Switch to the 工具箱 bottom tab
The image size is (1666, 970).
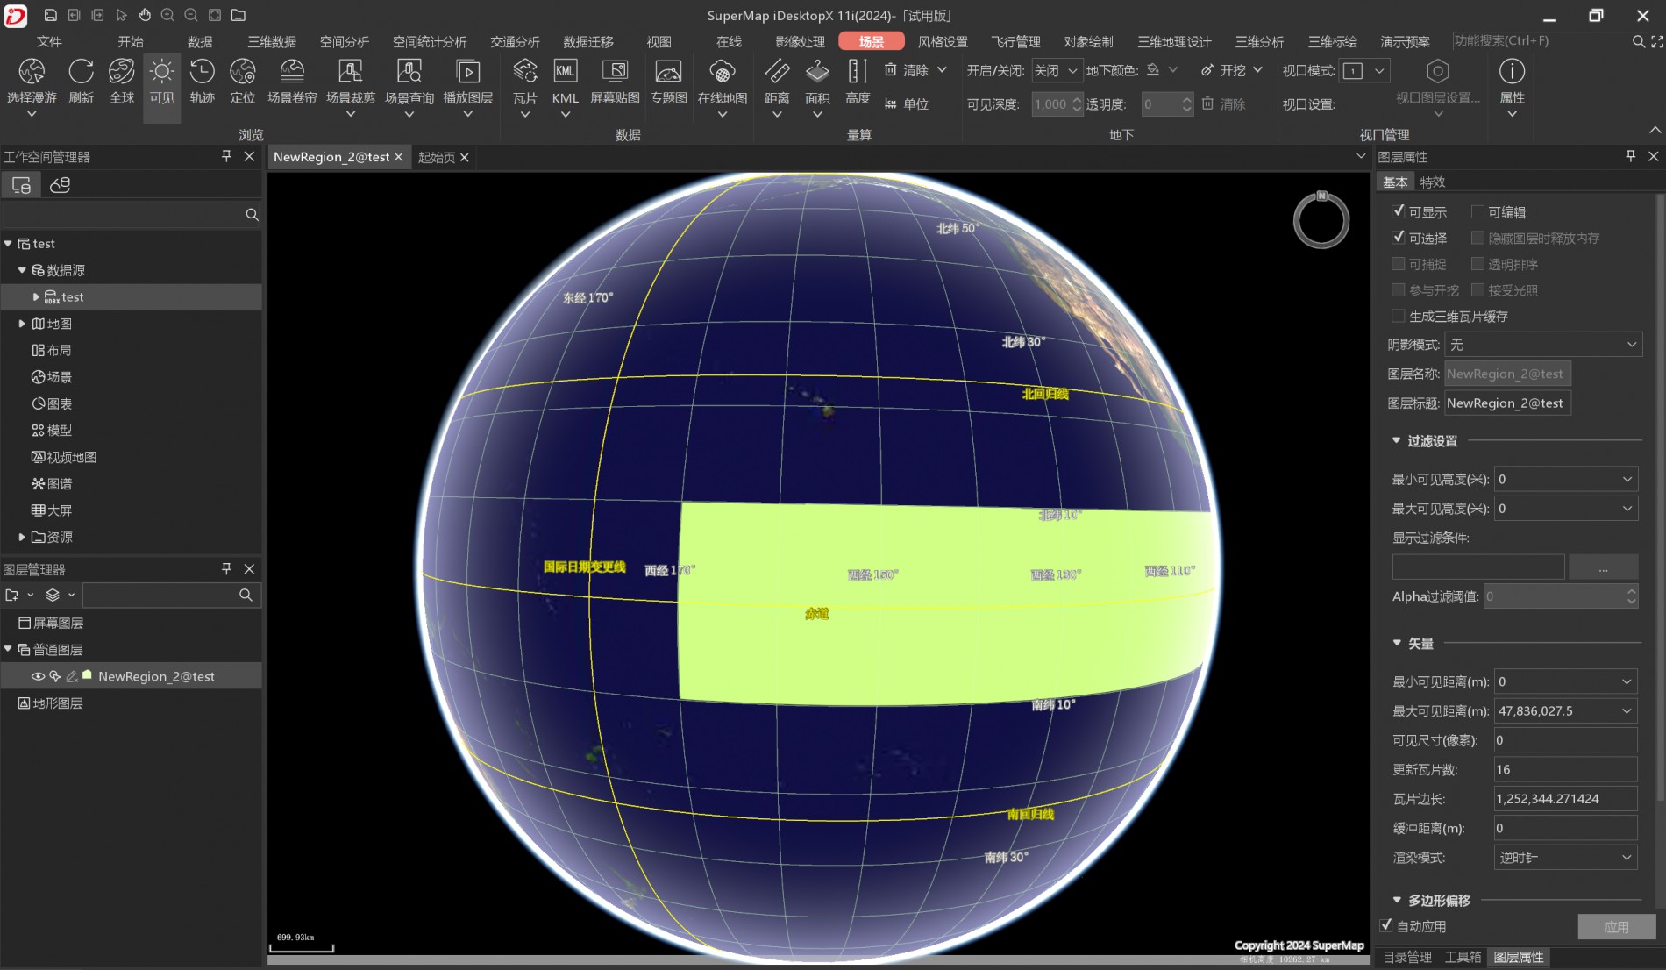click(1463, 957)
